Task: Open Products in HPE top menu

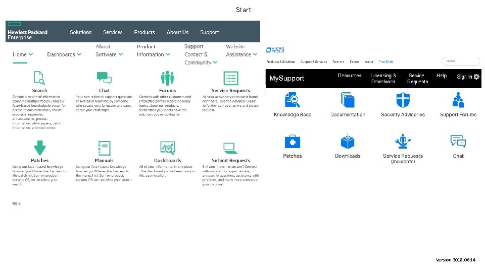Action: [x=144, y=32]
